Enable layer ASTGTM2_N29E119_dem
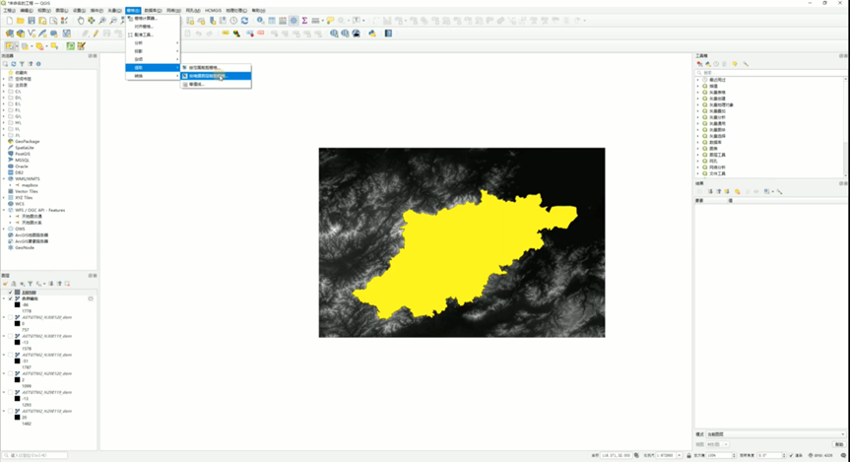 [x=10, y=392]
